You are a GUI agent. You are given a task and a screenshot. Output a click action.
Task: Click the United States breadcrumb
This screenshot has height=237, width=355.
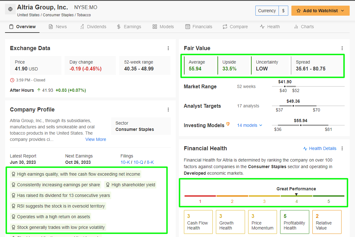tap(28, 15)
